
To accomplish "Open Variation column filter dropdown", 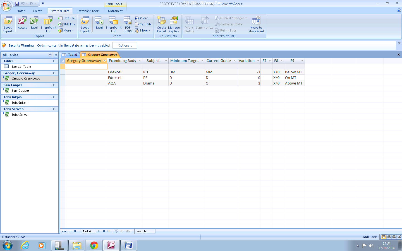I will coord(258,61).
